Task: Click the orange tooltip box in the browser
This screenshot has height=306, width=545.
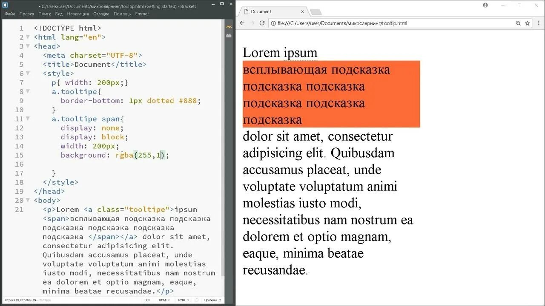Action: [331, 94]
